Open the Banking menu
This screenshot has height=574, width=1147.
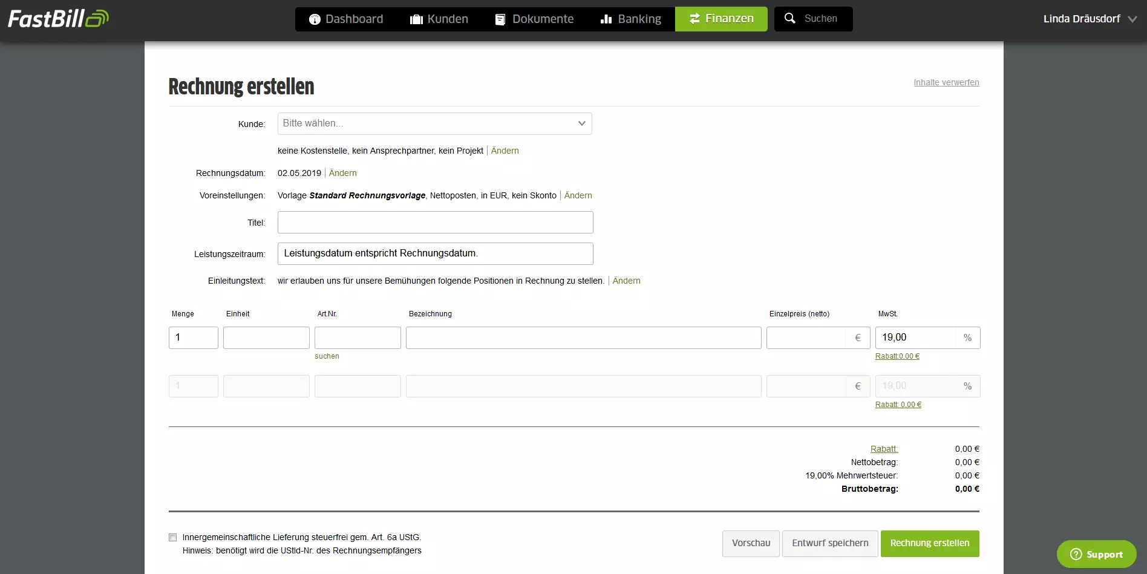(630, 19)
